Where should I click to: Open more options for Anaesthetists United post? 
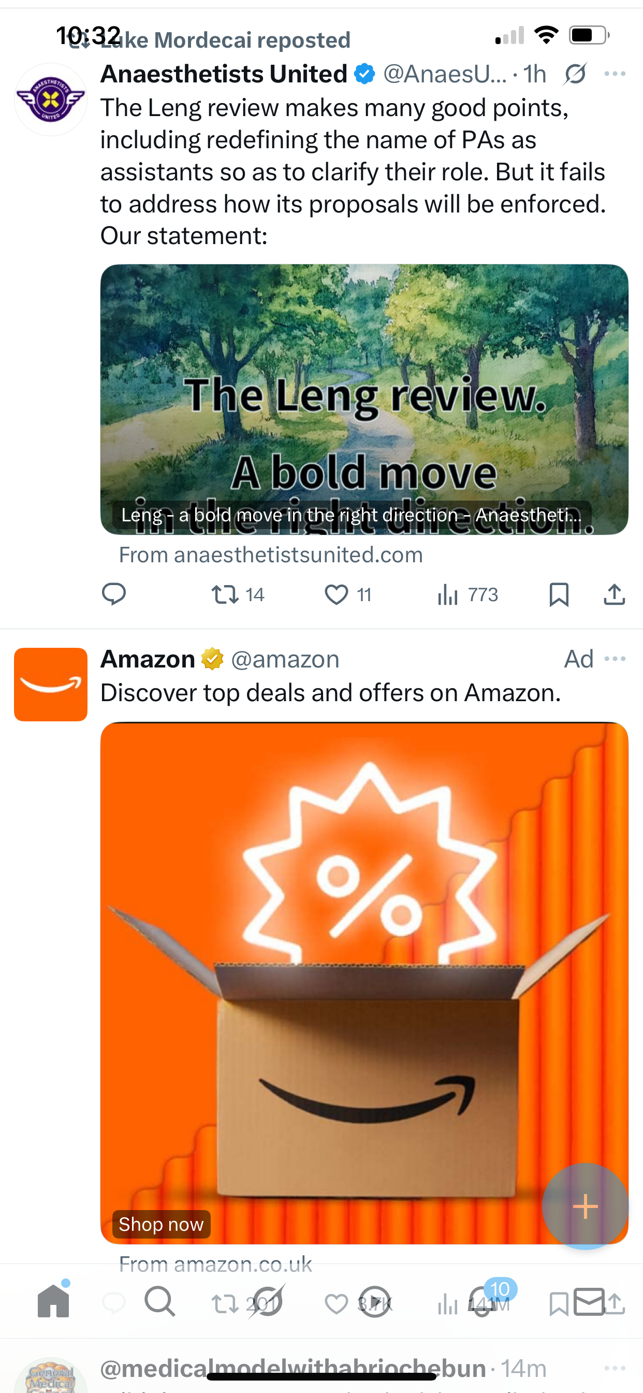coord(615,74)
